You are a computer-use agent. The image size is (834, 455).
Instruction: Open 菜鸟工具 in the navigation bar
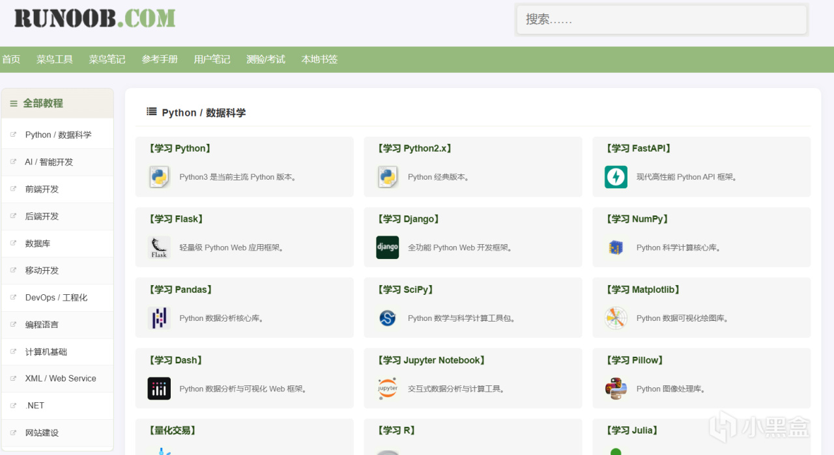pyautogui.click(x=55, y=59)
